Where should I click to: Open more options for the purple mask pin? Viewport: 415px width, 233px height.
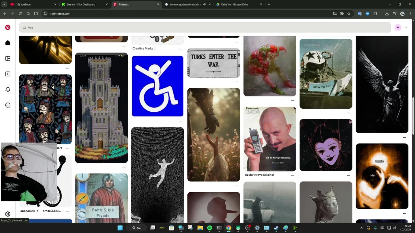348,175
